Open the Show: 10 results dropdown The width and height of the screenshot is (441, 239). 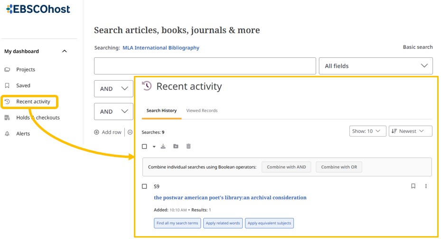click(367, 131)
